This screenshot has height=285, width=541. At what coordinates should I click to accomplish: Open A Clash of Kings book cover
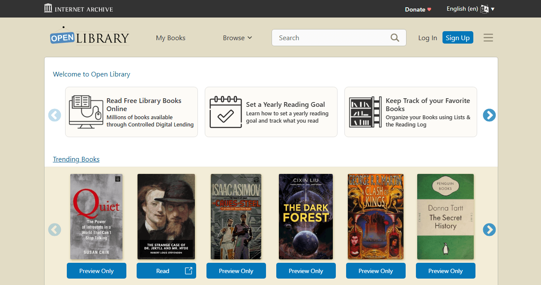click(376, 217)
